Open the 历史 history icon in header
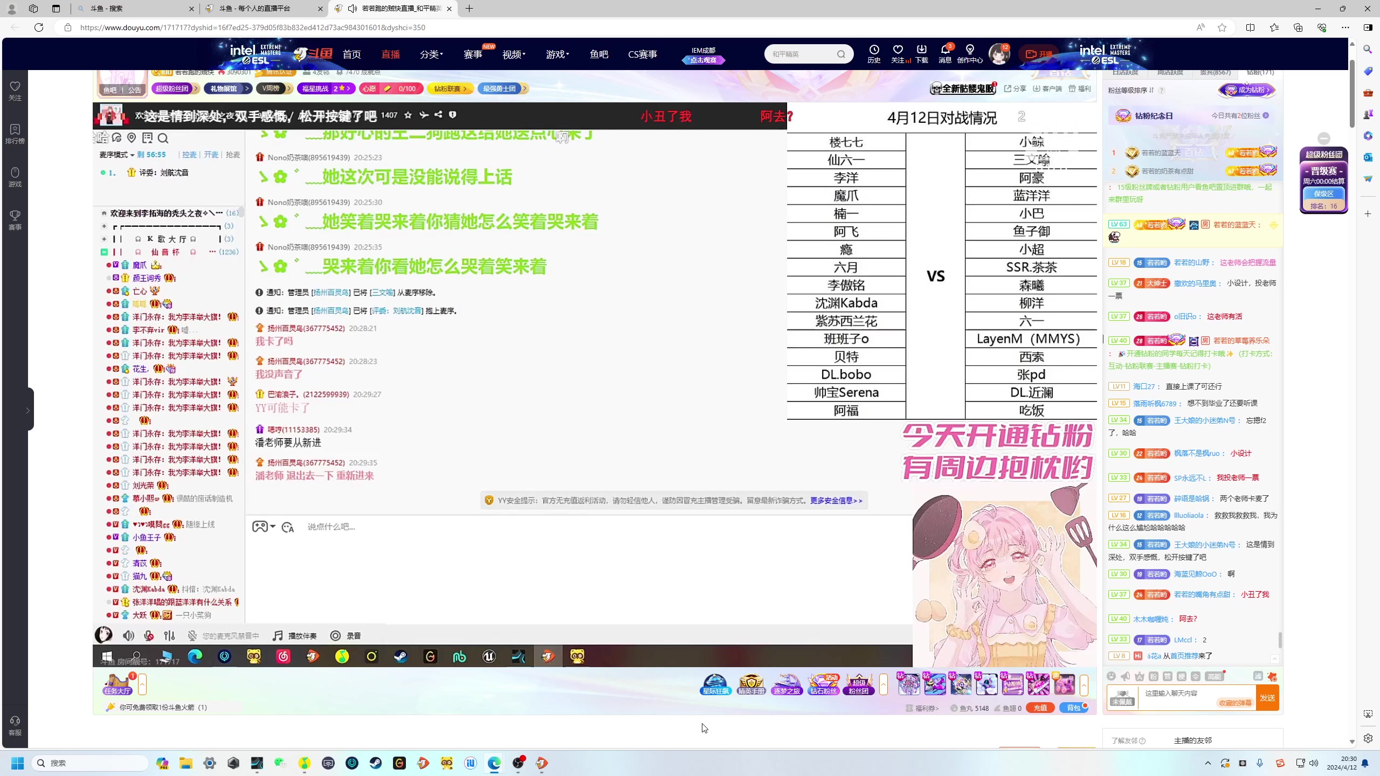This screenshot has height=776, width=1380. click(x=874, y=53)
